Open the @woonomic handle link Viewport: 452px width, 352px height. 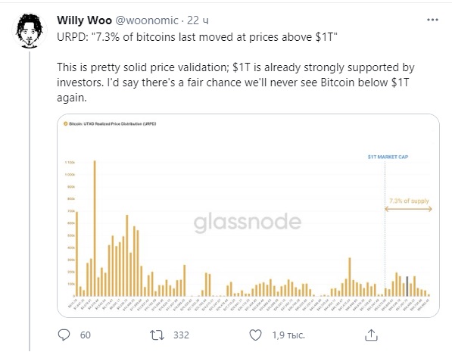(x=147, y=20)
